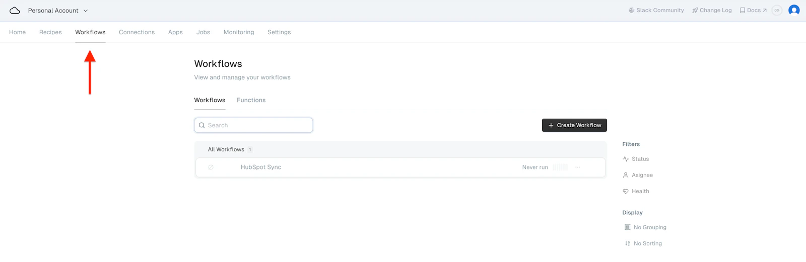This screenshot has width=806, height=262.
Task: Click the HubSpot Sync disabled status icon
Action: click(x=211, y=167)
